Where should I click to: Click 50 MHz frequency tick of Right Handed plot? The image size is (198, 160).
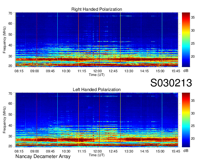(10, 34)
